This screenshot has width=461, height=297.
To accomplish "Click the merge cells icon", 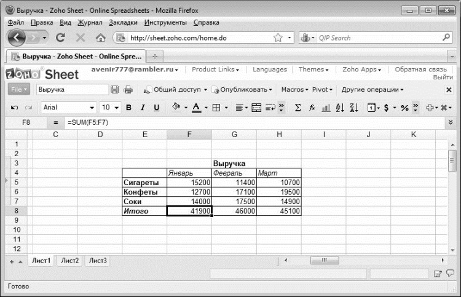I will [256, 108].
